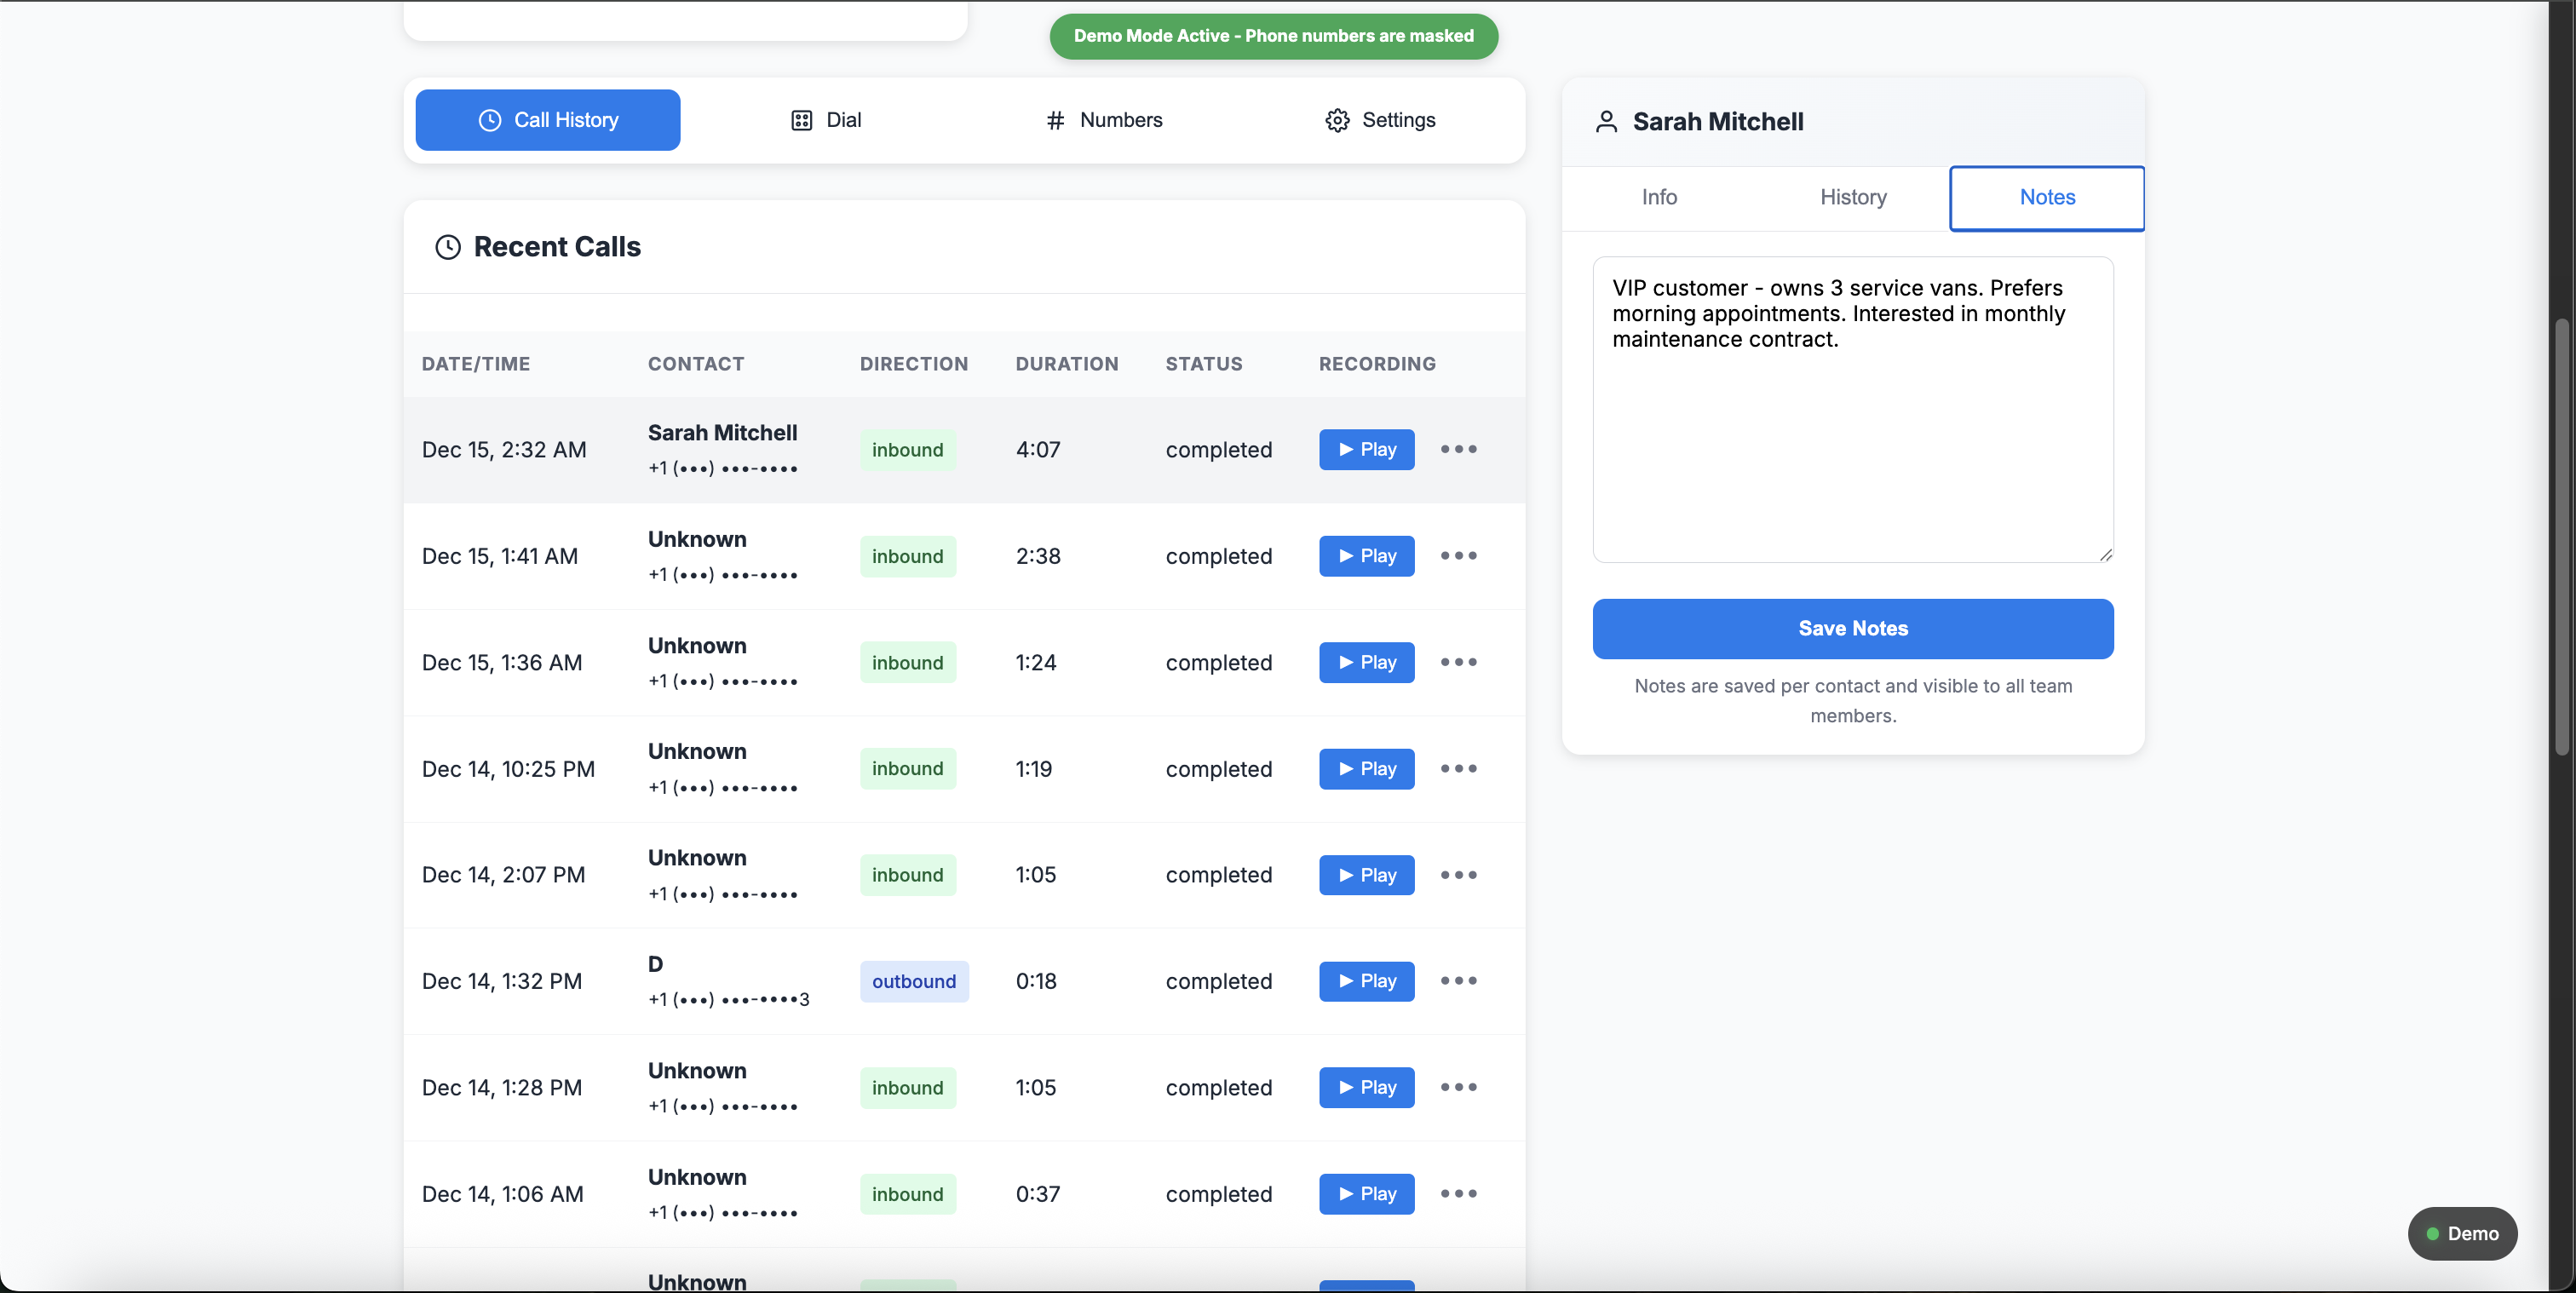Switch to the contact Info tab
This screenshot has width=2576, height=1293.
(1659, 197)
